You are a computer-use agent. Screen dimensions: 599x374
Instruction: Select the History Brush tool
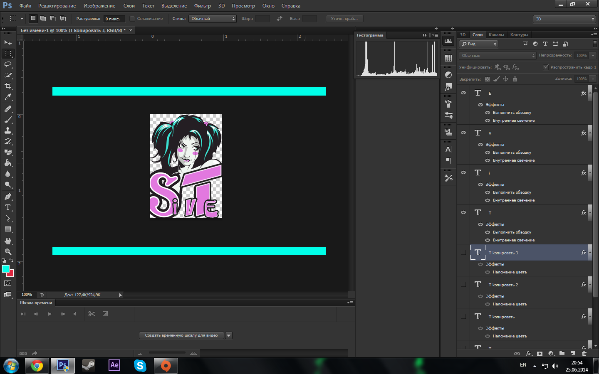(x=8, y=141)
